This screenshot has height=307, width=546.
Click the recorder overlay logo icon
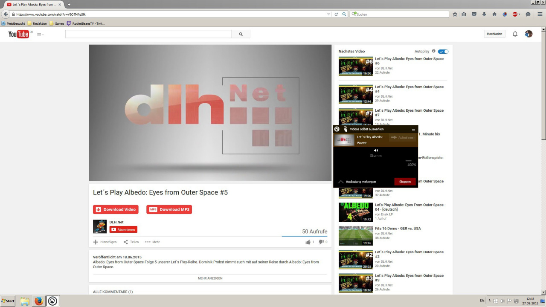pos(337,129)
